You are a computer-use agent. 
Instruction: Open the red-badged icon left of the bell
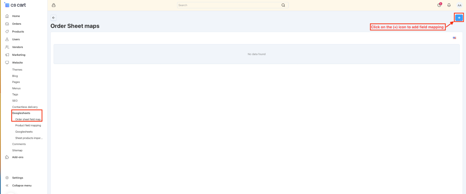click(x=439, y=5)
